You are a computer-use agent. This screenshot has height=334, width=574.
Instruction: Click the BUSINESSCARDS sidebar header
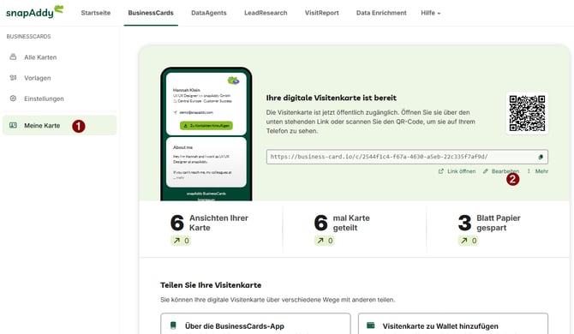(28, 36)
